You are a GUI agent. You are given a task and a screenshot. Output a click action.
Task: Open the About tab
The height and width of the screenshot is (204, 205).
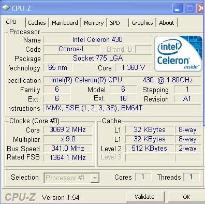coord(167,23)
